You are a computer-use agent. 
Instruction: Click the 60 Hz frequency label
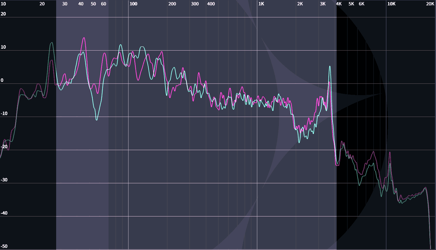pyautogui.click(x=103, y=4)
